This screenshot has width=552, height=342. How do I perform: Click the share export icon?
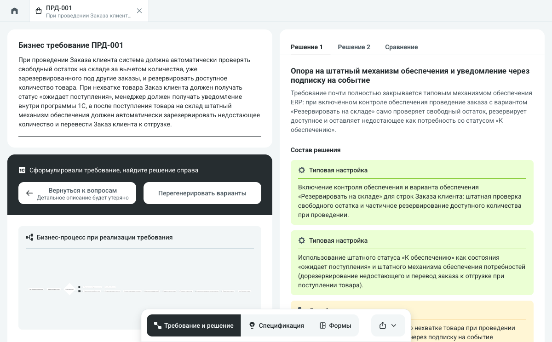tap(383, 325)
